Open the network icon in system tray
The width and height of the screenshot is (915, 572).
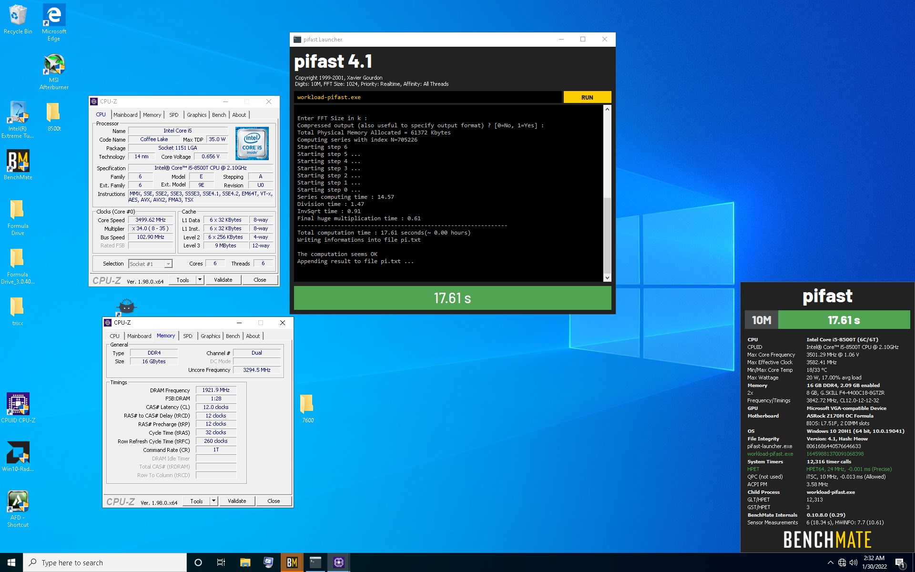842,562
